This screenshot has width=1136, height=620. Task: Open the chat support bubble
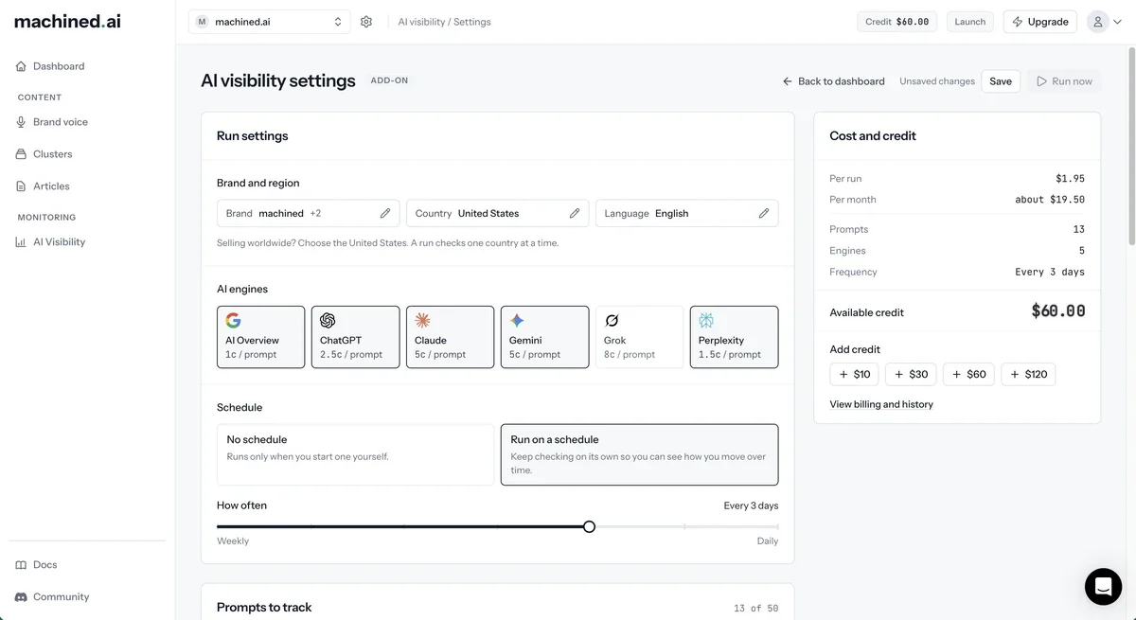click(x=1103, y=587)
